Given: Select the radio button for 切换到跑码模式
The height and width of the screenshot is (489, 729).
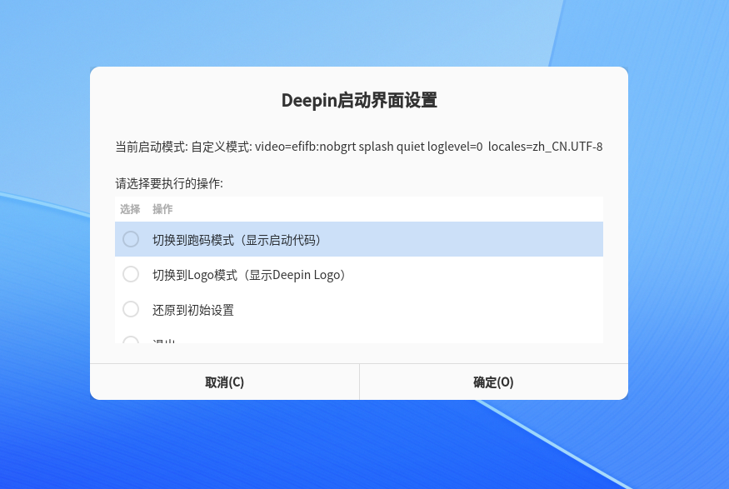Looking at the screenshot, I should (131, 239).
